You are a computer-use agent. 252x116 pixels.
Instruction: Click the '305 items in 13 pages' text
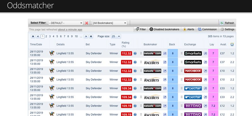coord(221,36)
